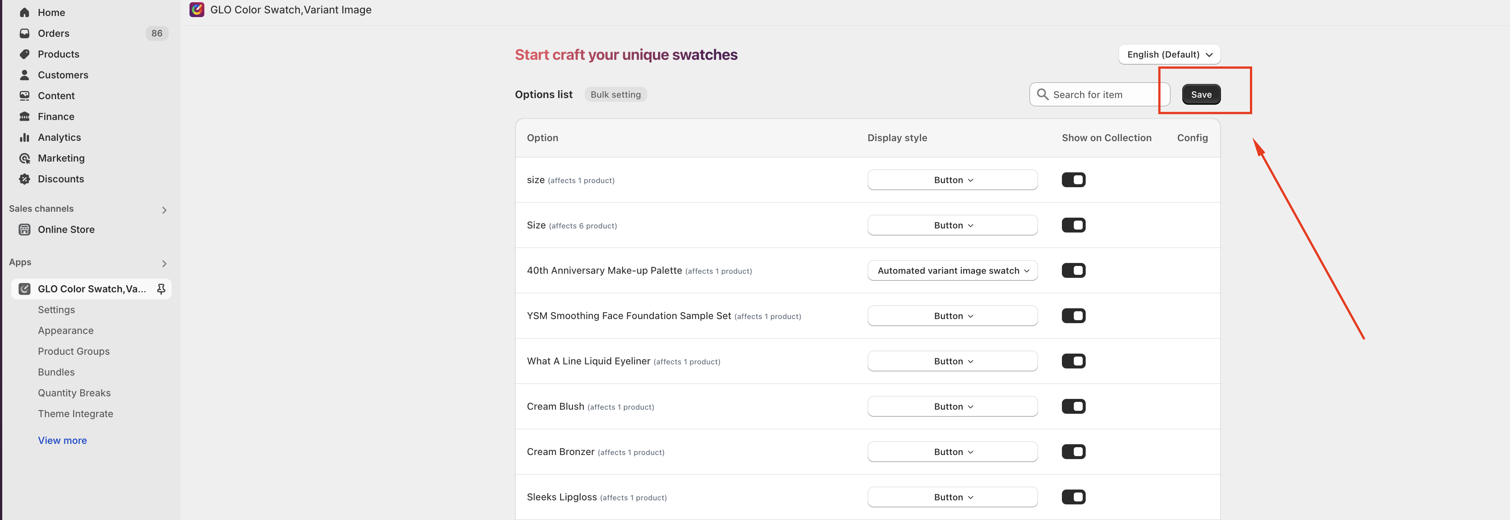The image size is (1510, 520).
Task: Open the Appearance submenu item
Action: pos(66,331)
